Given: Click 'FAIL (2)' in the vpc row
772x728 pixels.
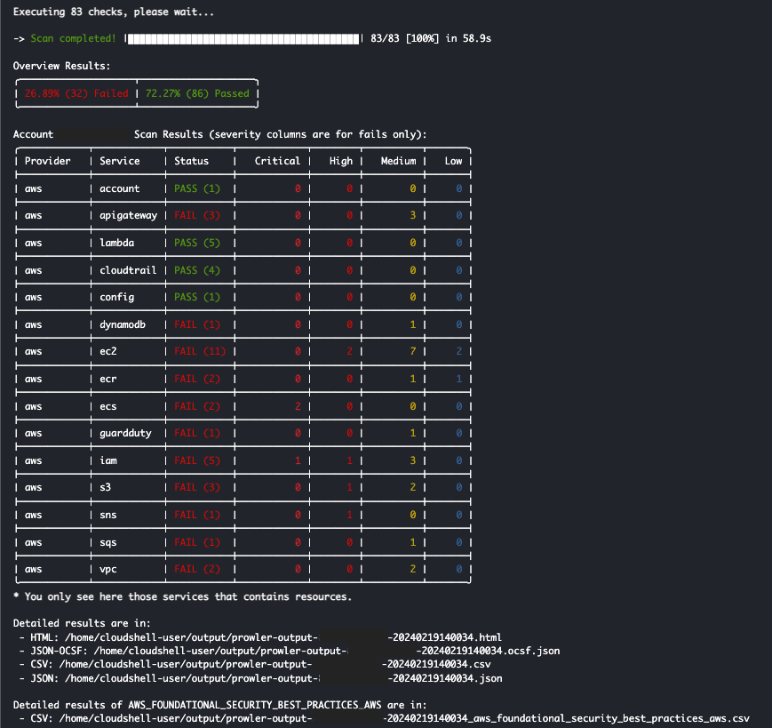Looking at the screenshot, I should (197, 569).
